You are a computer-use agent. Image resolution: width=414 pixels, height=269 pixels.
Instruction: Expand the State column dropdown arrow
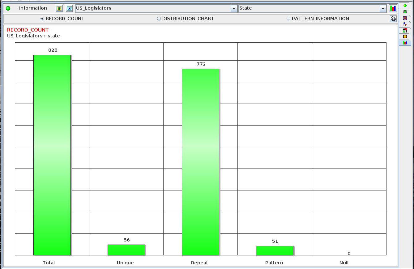point(383,8)
